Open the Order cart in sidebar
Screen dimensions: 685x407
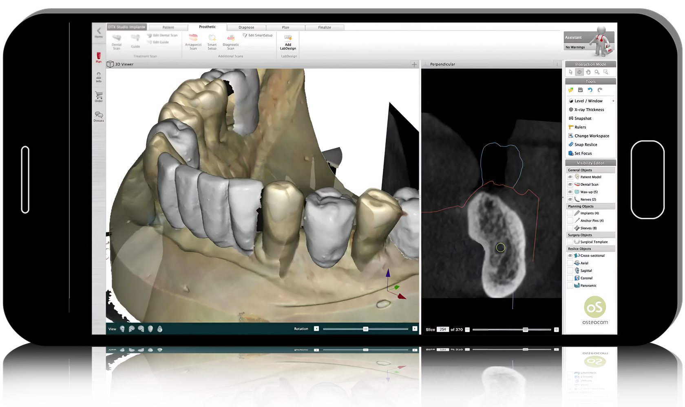tap(99, 96)
